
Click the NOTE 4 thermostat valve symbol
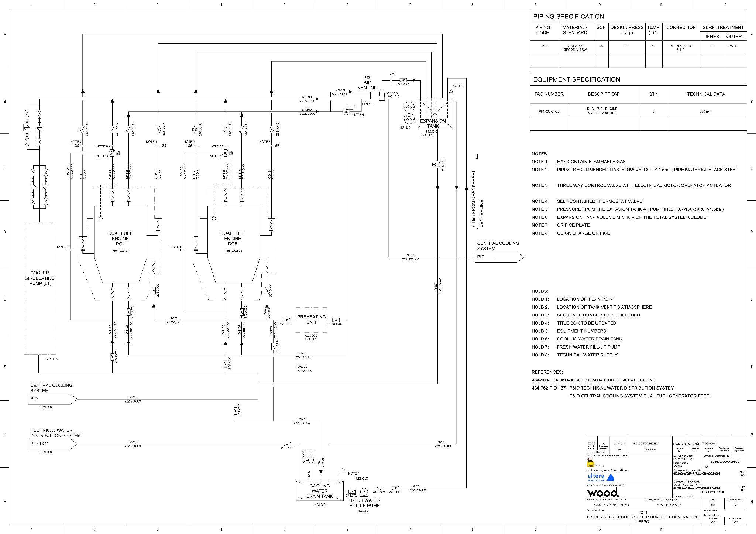pyautogui.click(x=346, y=111)
